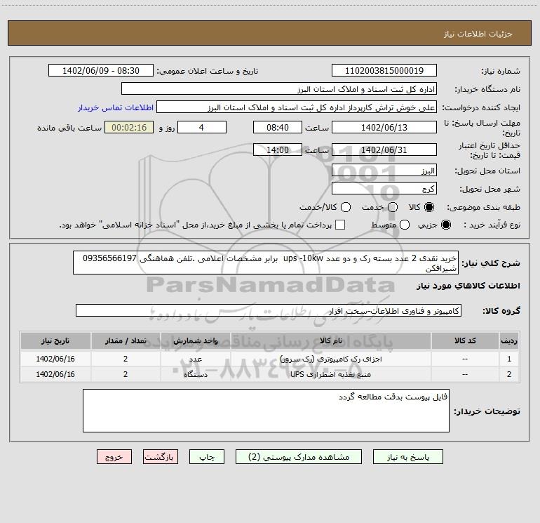The width and height of the screenshot is (540, 523).
Task: Select the متوسط purchase type radio
Action: [x=405, y=225]
